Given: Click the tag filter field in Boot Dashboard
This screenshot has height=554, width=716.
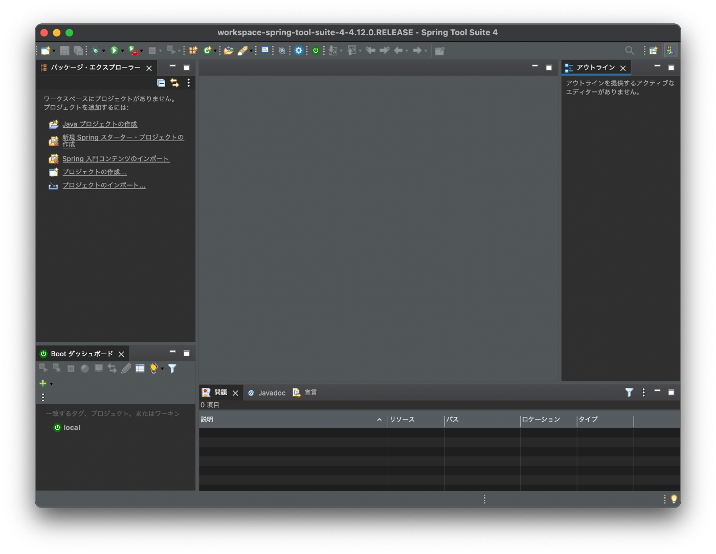Looking at the screenshot, I should click(116, 413).
